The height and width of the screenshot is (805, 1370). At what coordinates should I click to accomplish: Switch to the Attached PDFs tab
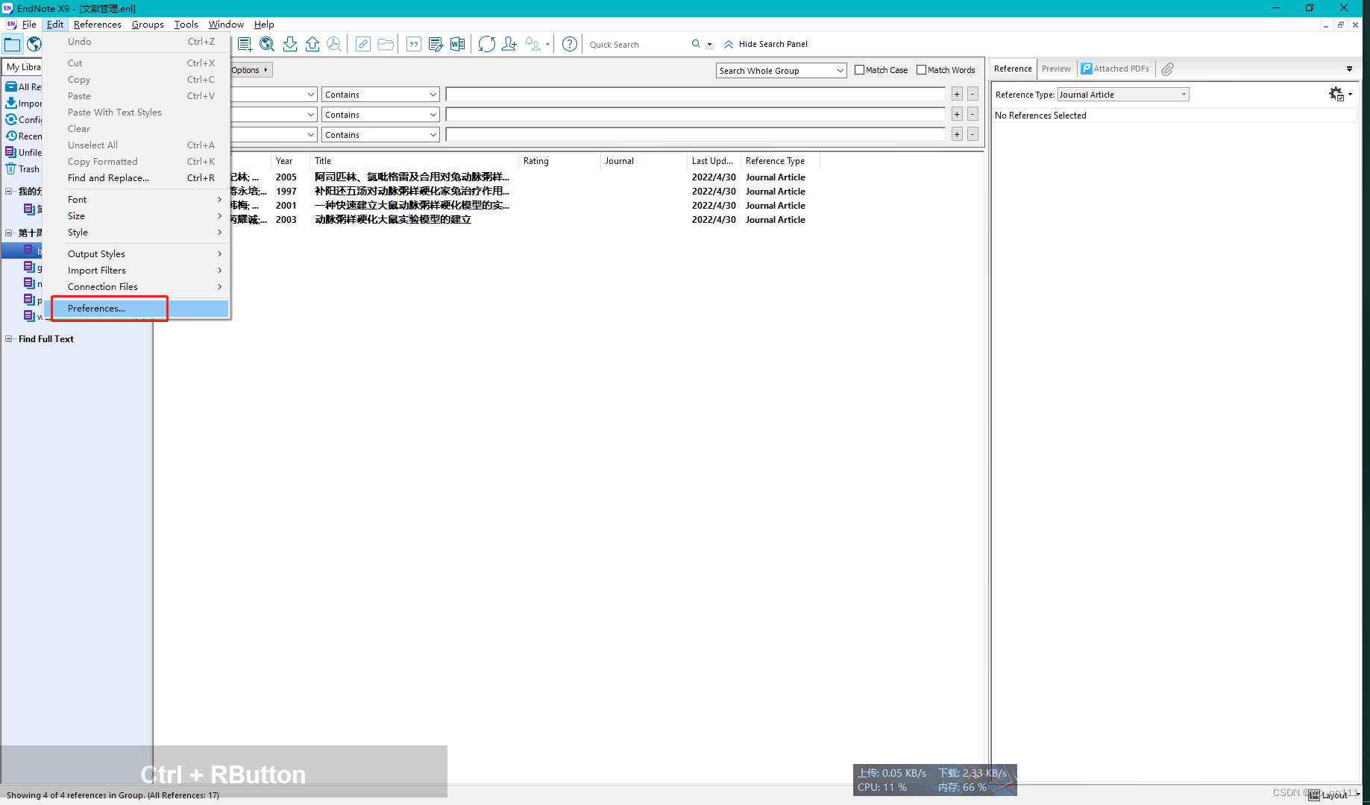1116,69
